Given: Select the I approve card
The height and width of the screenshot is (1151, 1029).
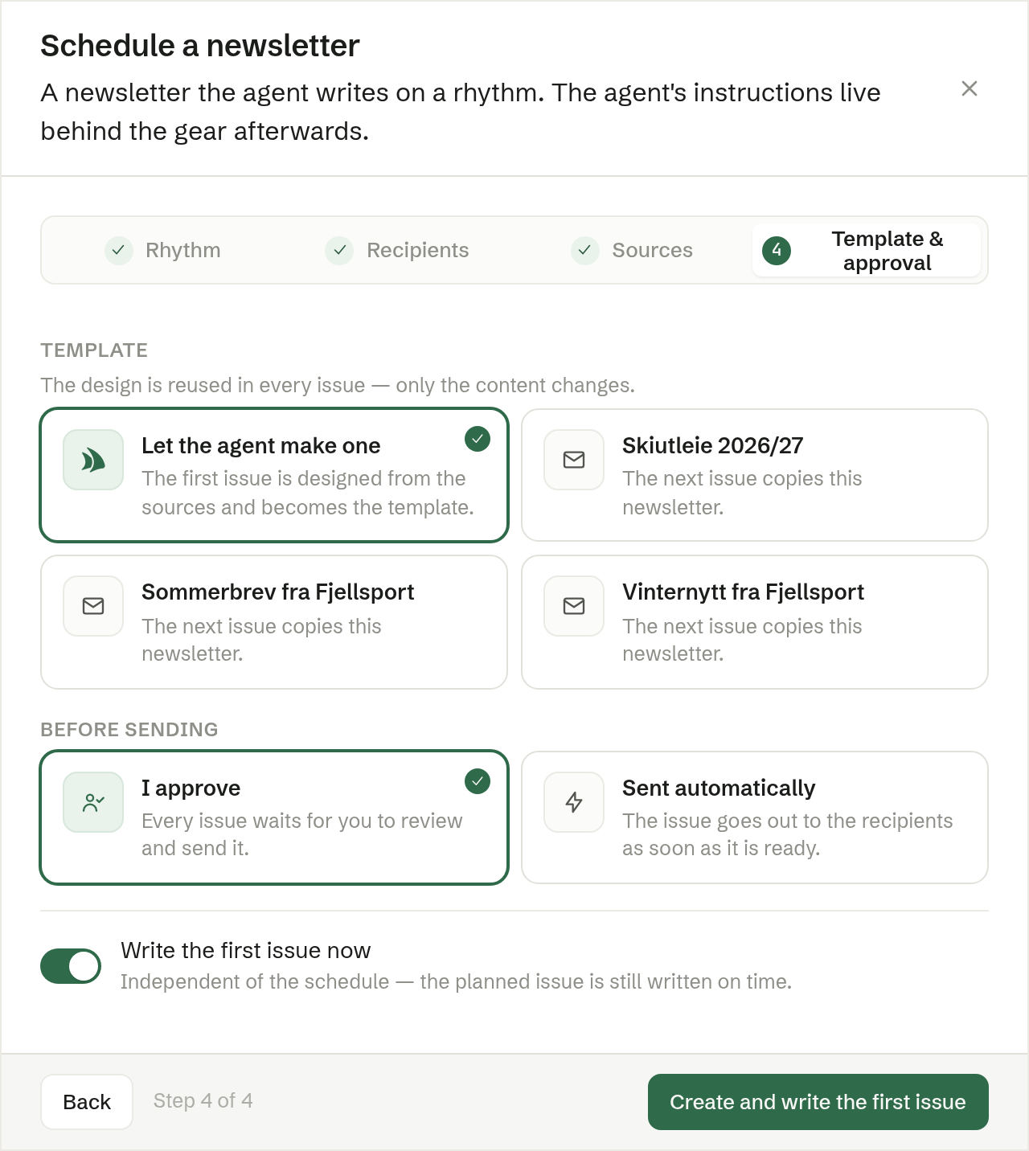Looking at the screenshot, I should click(x=274, y=817).
